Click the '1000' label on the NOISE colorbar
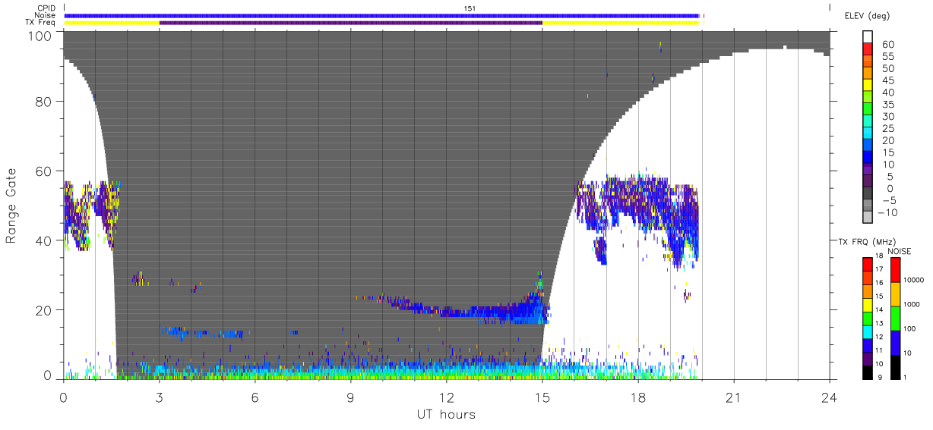 [912, 305]
